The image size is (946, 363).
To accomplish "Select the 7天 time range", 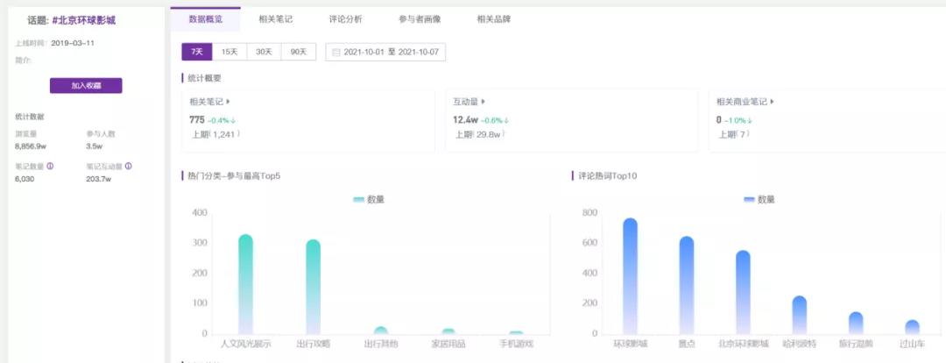I will [197, 52].
